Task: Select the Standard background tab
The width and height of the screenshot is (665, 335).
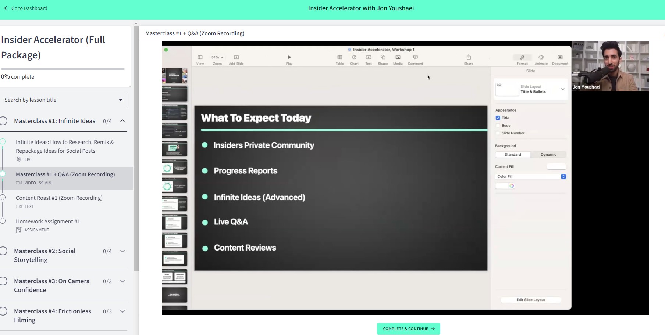Action: [x=512, y=154]
